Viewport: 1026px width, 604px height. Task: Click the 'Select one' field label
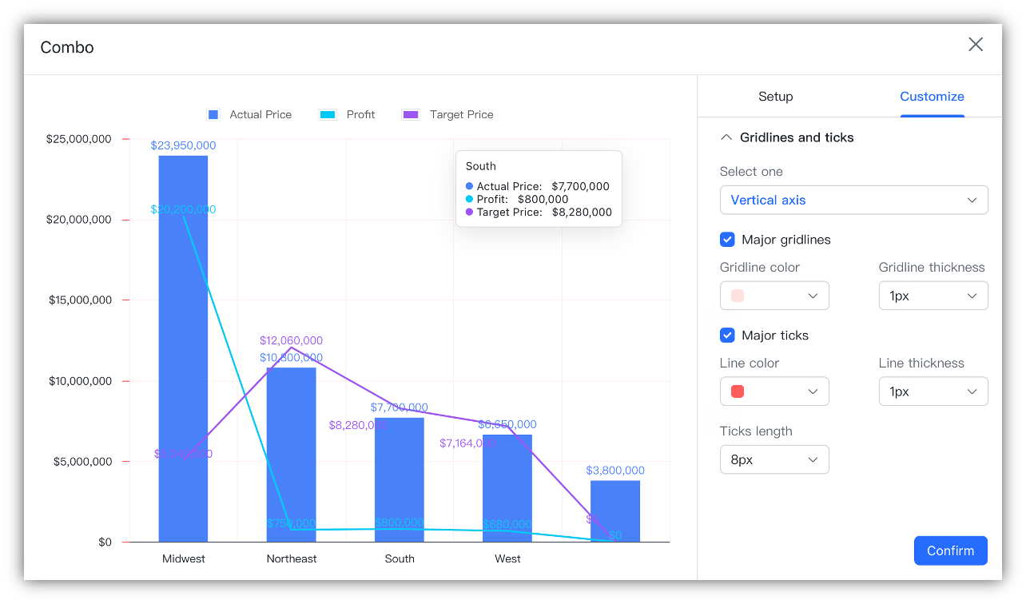(751, 172)
